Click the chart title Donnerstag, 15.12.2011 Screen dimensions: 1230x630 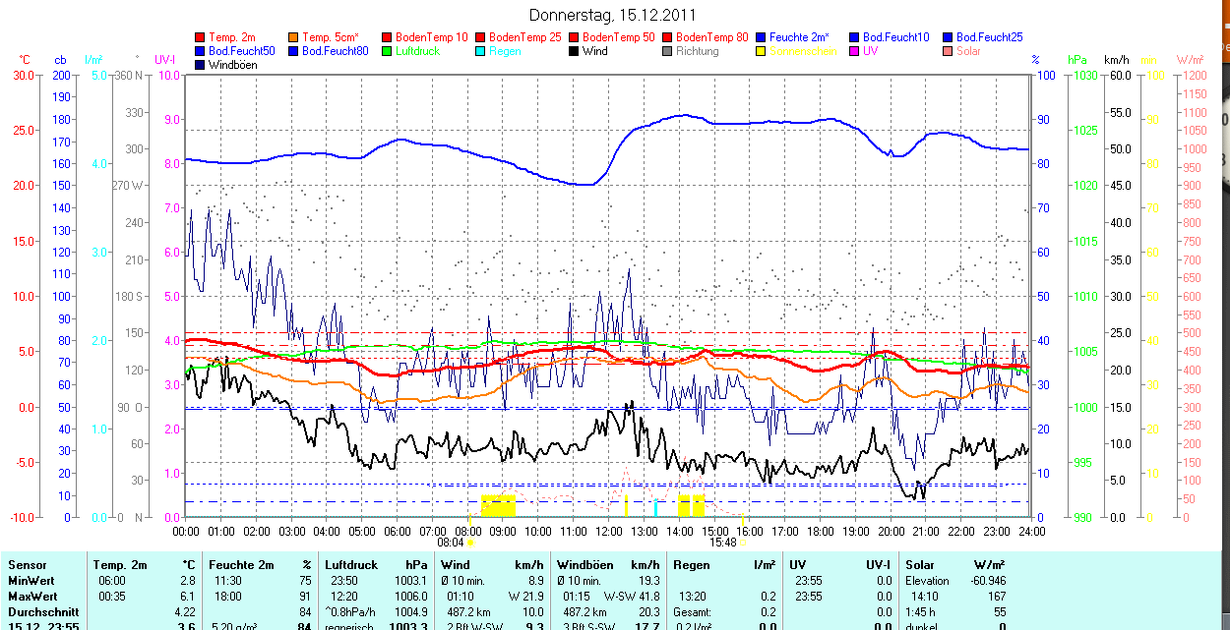612,15
